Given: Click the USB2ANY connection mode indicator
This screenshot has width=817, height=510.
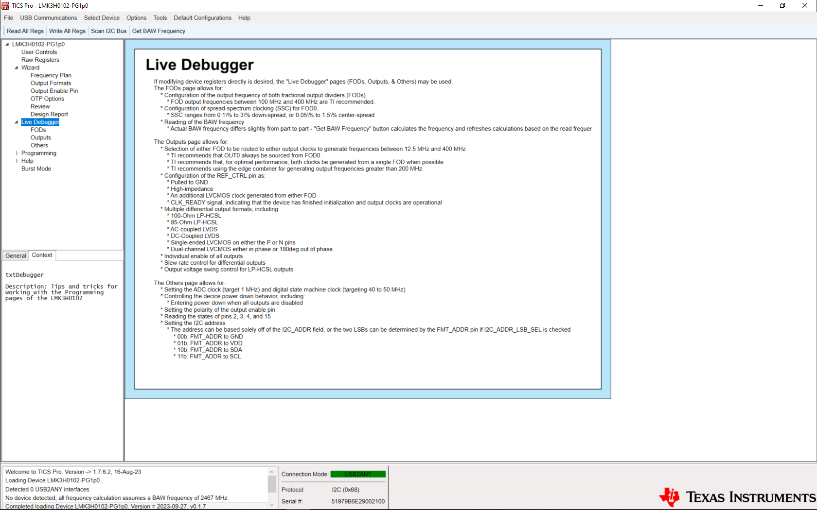Looking at the screenshot, I should pyautogui.click(x=358, y=474).
